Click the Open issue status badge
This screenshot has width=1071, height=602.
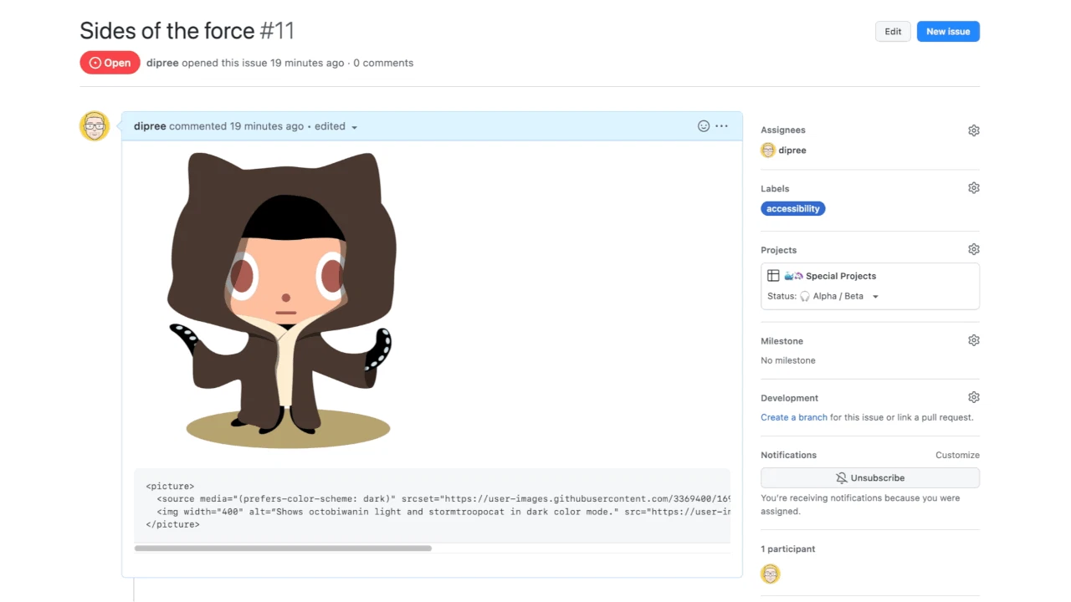[110, 62]
